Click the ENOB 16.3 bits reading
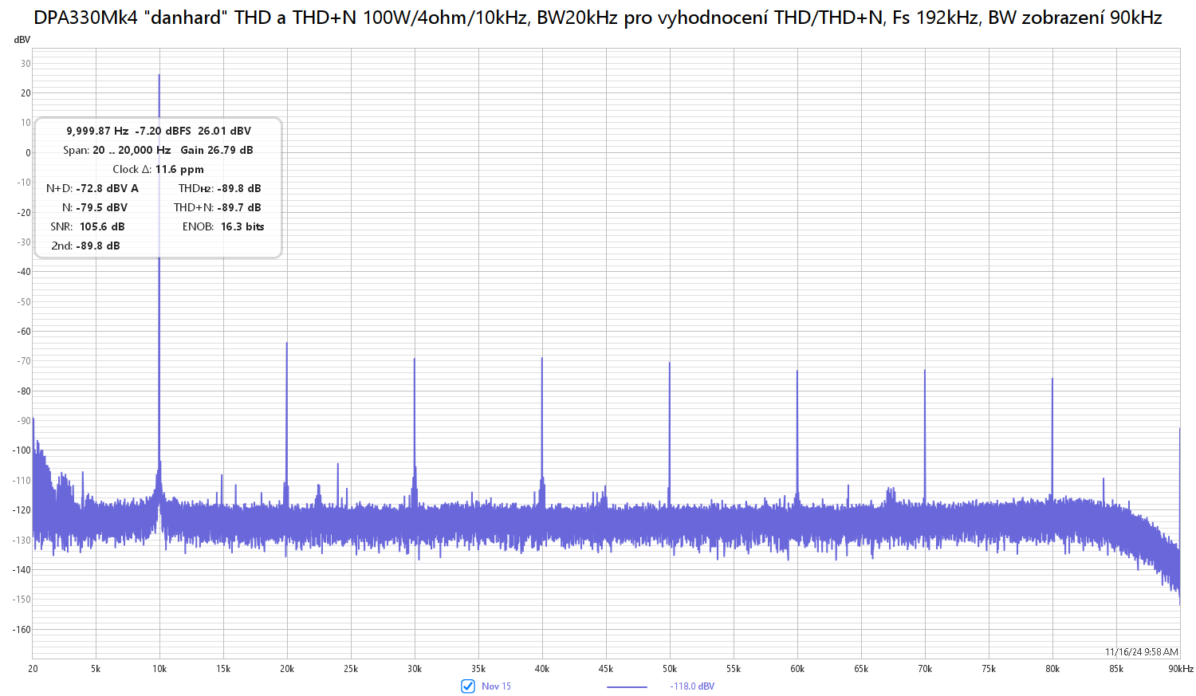Screen dimensions: 1196x696 pyautogui.click(x=223, y=226)
